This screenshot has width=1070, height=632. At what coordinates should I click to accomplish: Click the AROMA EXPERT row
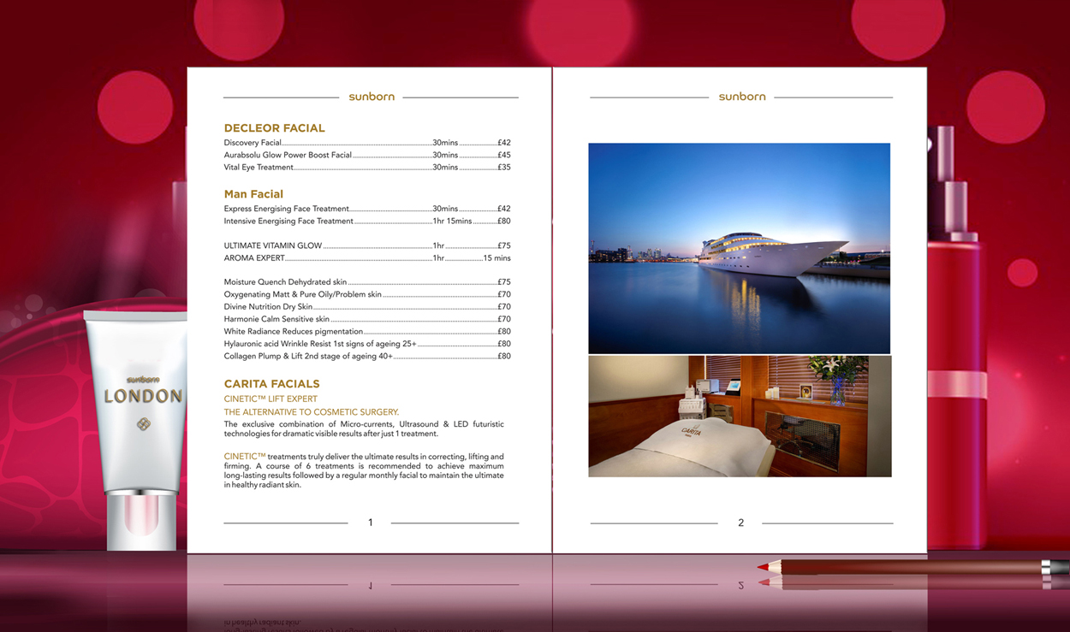click(x=367, y=258)
